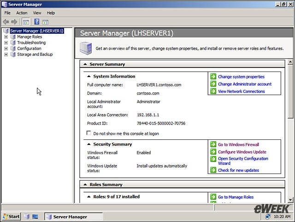Collapse the 'Roles: 9 of 17 installed' subsection
This screenshot has width=295, height=222.
[x=89, y=197]
